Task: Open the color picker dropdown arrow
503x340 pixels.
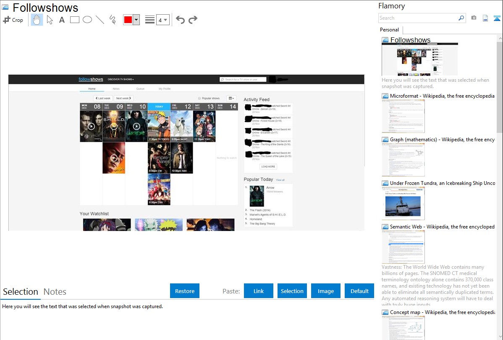Action: (x=136, y=20)
